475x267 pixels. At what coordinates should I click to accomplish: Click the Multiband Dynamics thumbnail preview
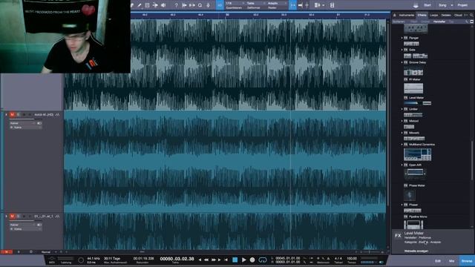(x=417, y=155)
